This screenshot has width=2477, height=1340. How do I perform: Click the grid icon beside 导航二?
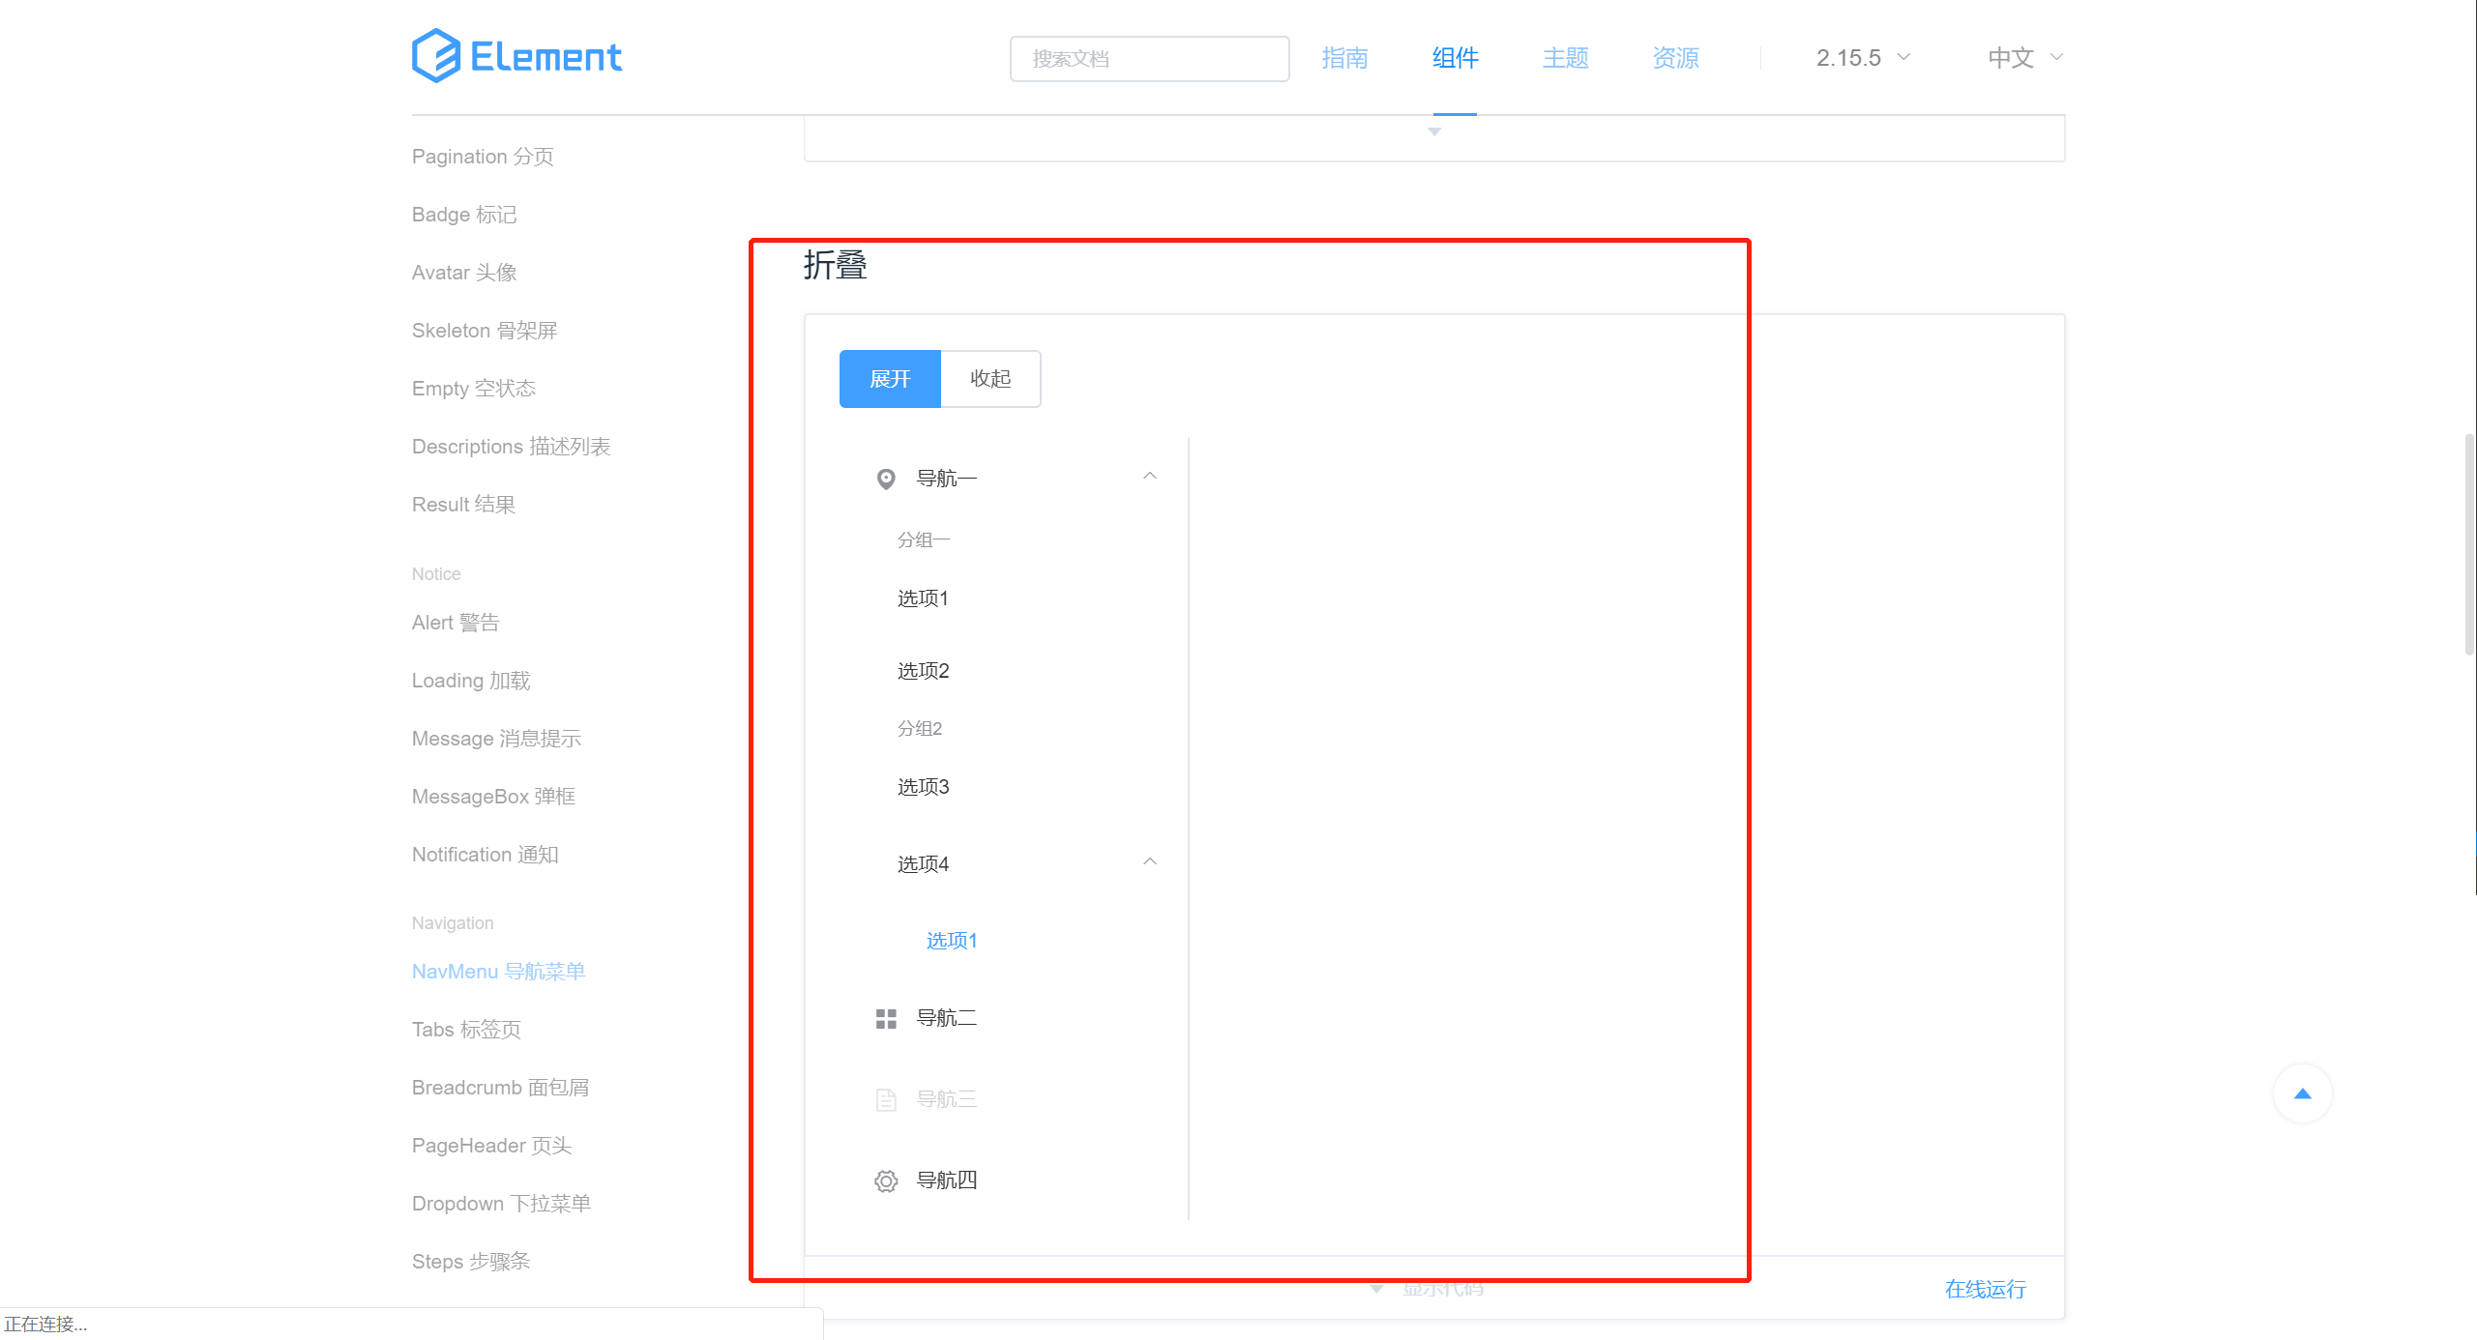[886, 1019]
